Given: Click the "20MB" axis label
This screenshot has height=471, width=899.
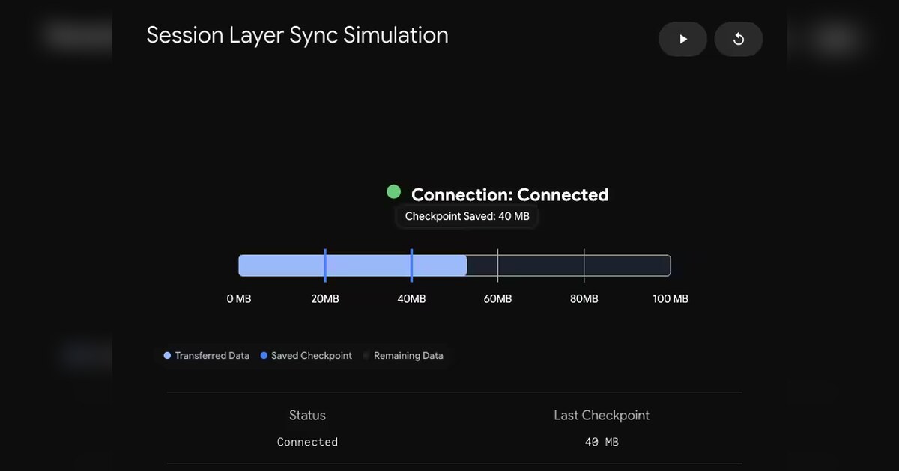Looking at the screenshot, I should (325, 299).
